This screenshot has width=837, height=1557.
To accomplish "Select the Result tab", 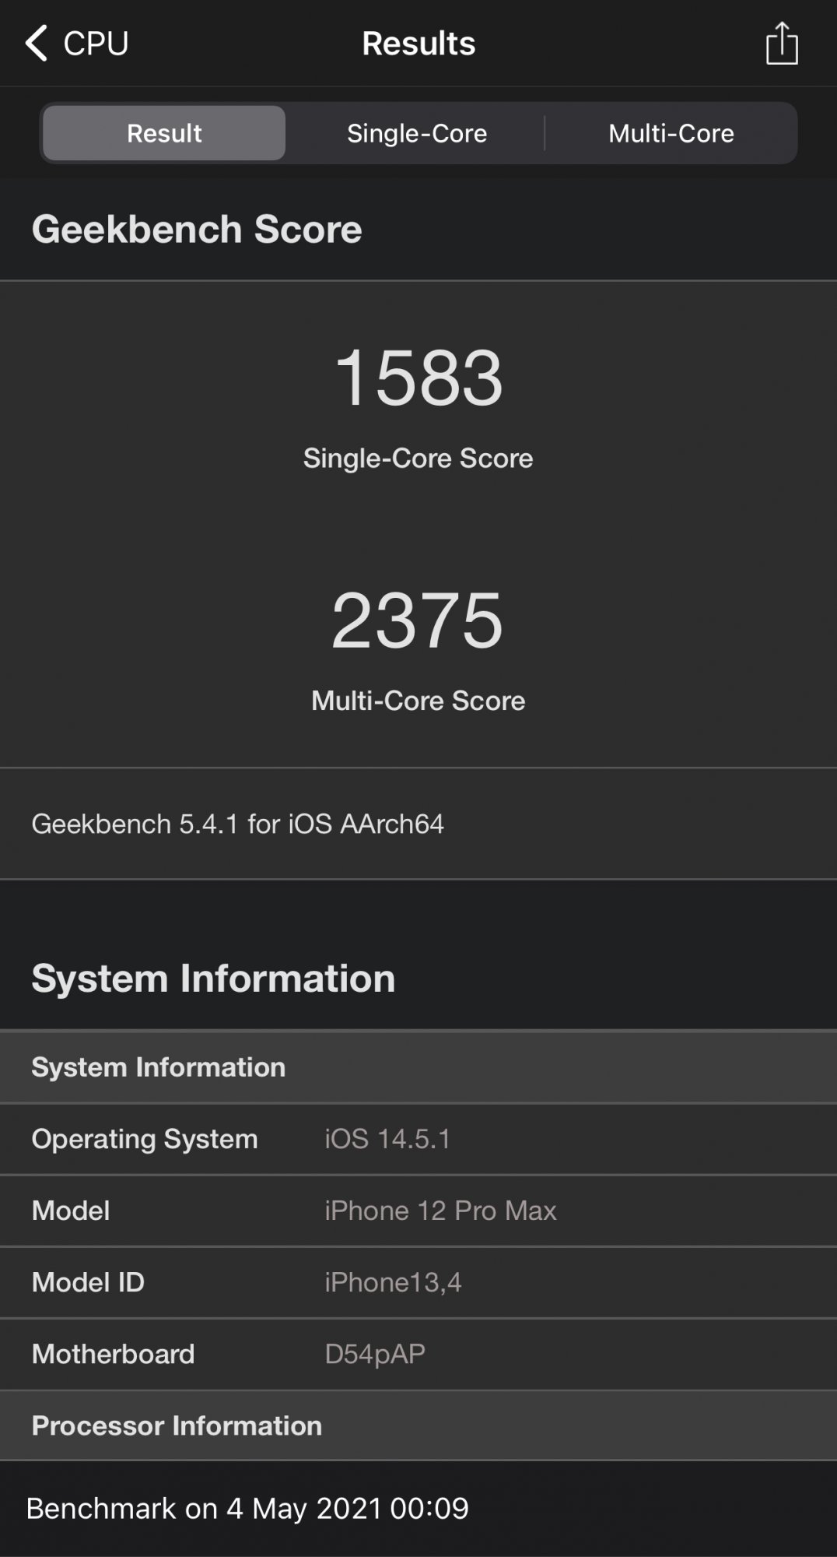I will (164, 133).
